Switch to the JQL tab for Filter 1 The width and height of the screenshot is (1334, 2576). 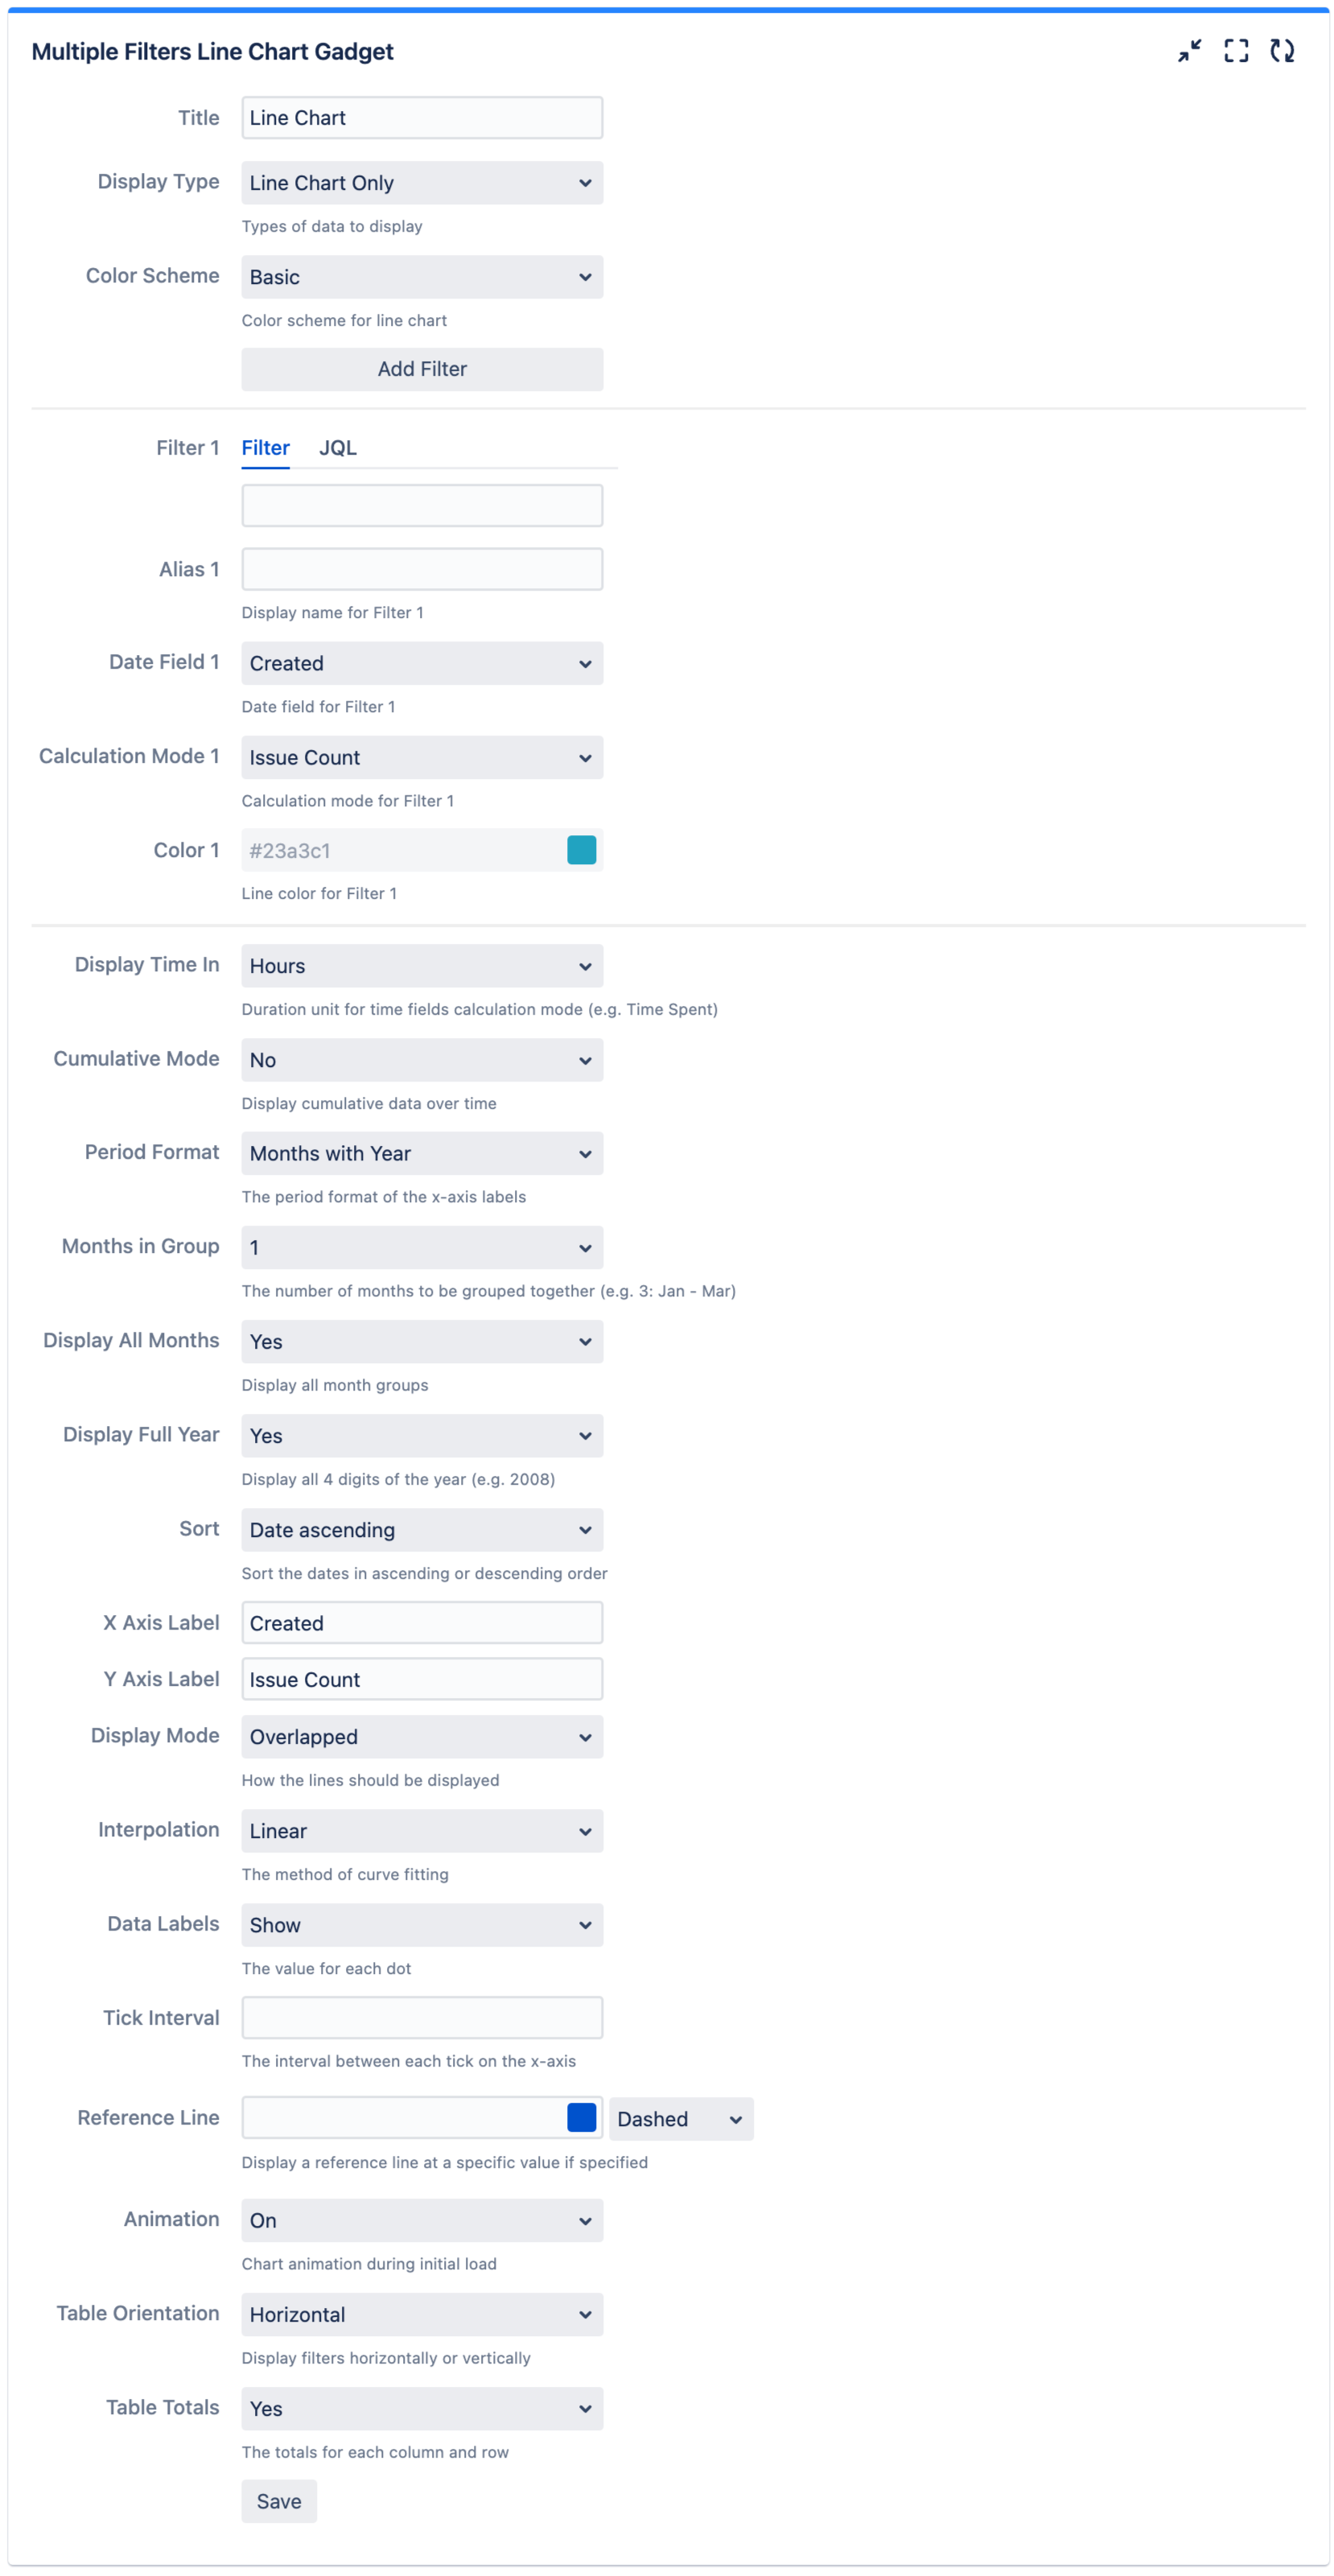point(338,448)
